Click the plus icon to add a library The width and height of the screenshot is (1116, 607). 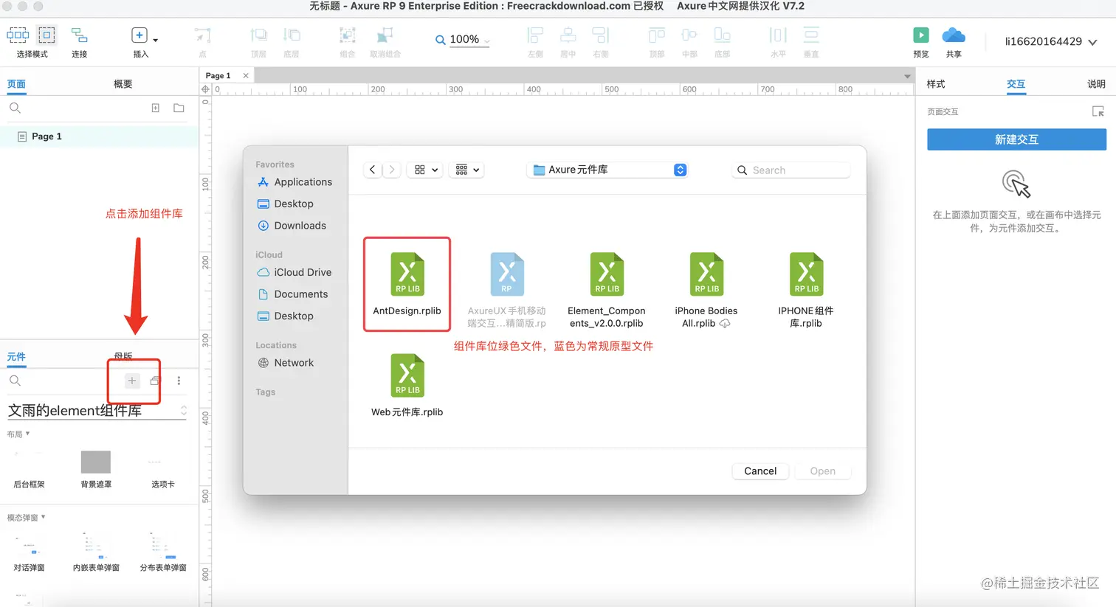coord(131,381)
